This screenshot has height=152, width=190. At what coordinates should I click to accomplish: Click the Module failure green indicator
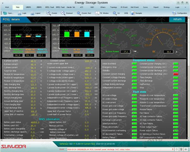(x=175, y=110)
